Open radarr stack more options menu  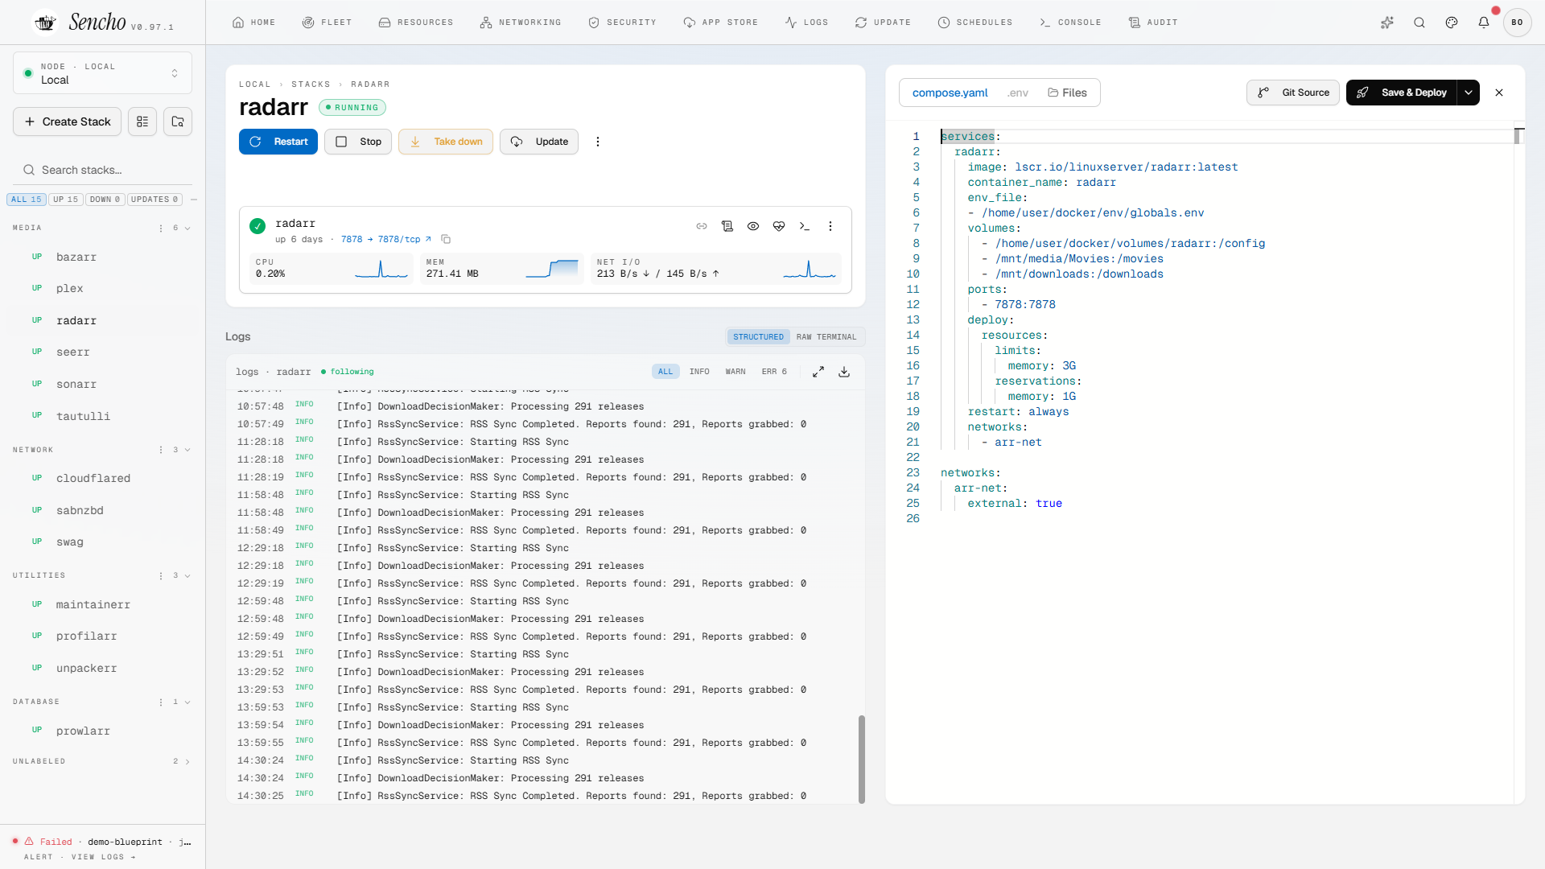click(x=598, y=142)
